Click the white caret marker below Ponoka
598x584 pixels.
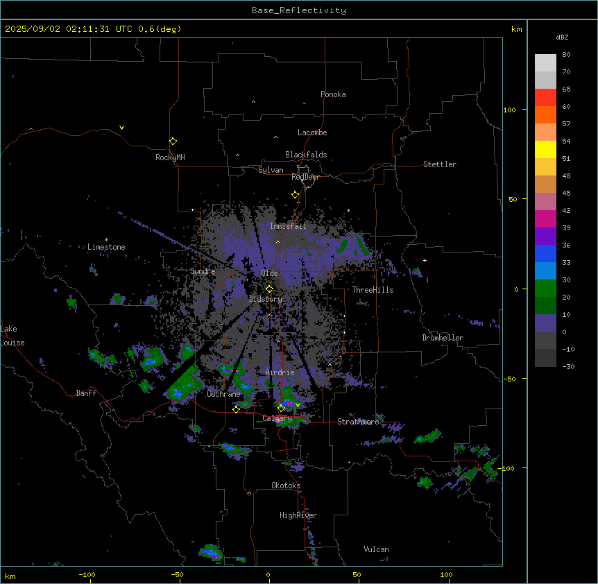click(x=253, y=102)
